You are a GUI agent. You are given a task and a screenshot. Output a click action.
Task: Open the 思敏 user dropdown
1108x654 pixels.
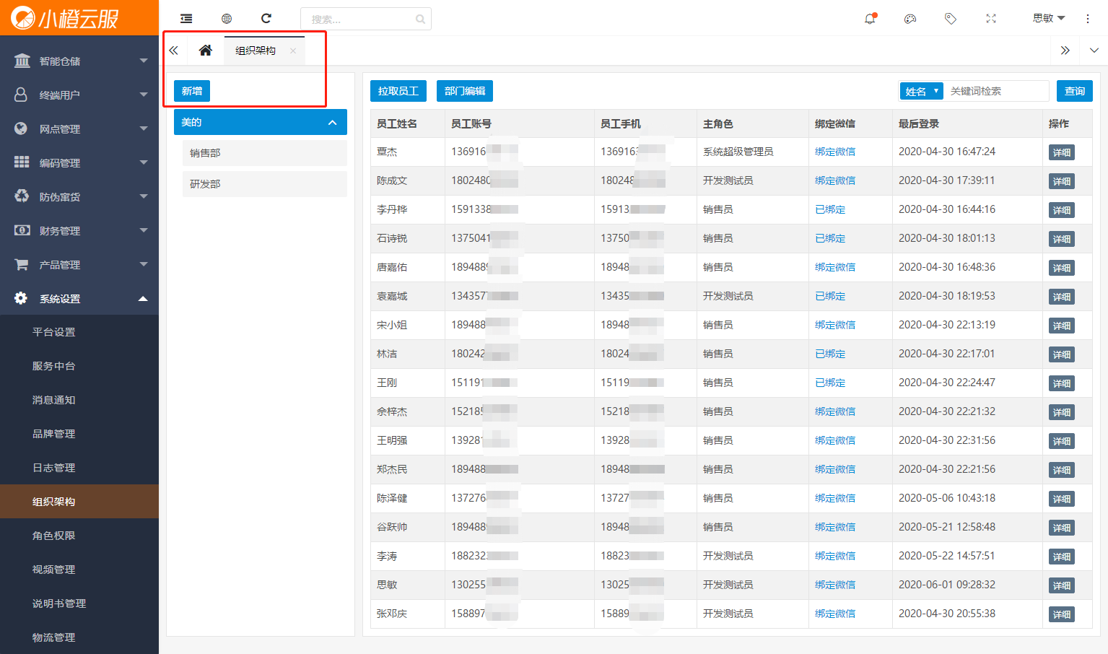(1049, 18)
